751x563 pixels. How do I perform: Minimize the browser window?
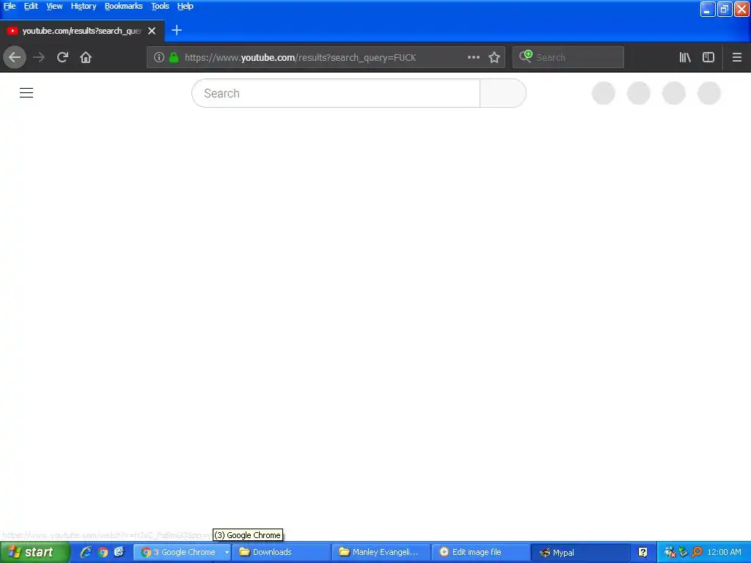pyautogui.click(x=708, y=9)
